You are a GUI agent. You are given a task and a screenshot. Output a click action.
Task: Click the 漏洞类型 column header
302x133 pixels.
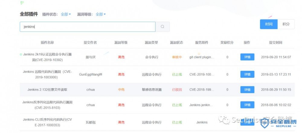151,43
